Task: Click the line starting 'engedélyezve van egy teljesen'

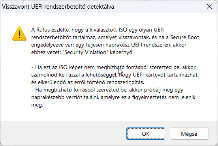Action: point(109,45)
